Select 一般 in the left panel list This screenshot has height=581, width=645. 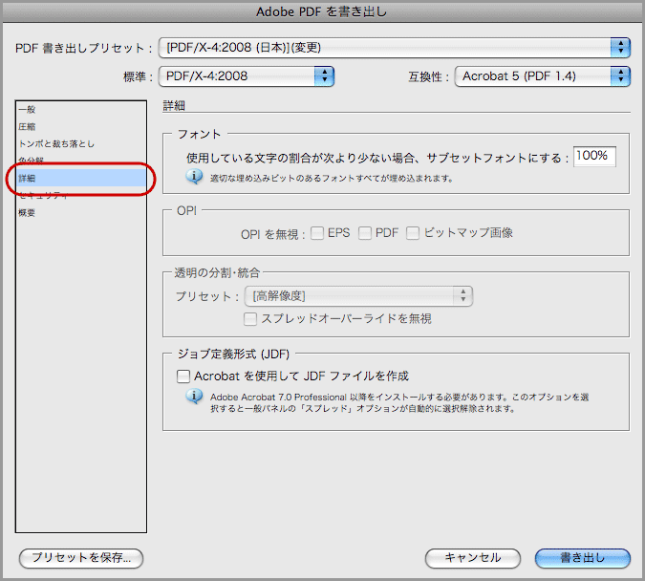pyautogui.click(x=27, y=110)
